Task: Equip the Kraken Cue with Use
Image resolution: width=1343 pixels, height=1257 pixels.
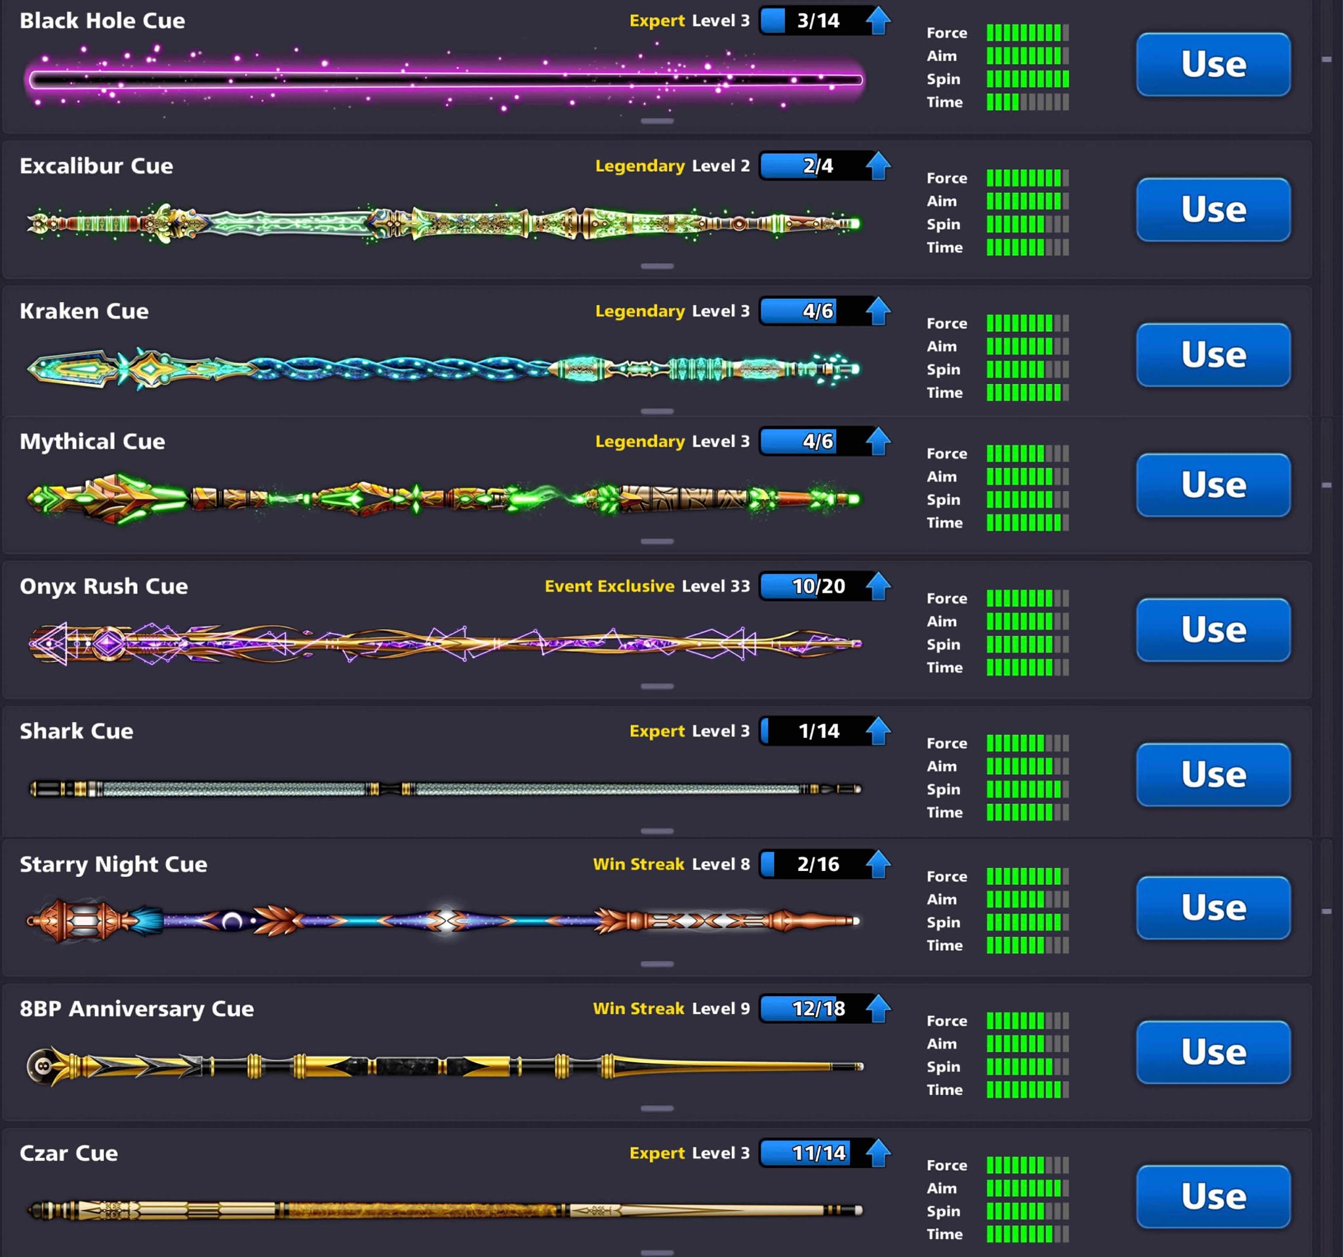Action: [x=1213, y=355]
